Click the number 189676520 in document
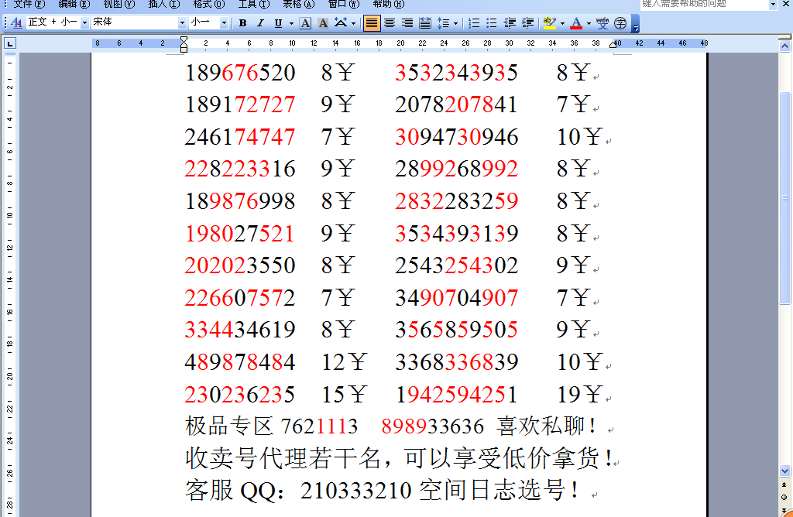This screenshot has width=793, height=517. [240, 73]
